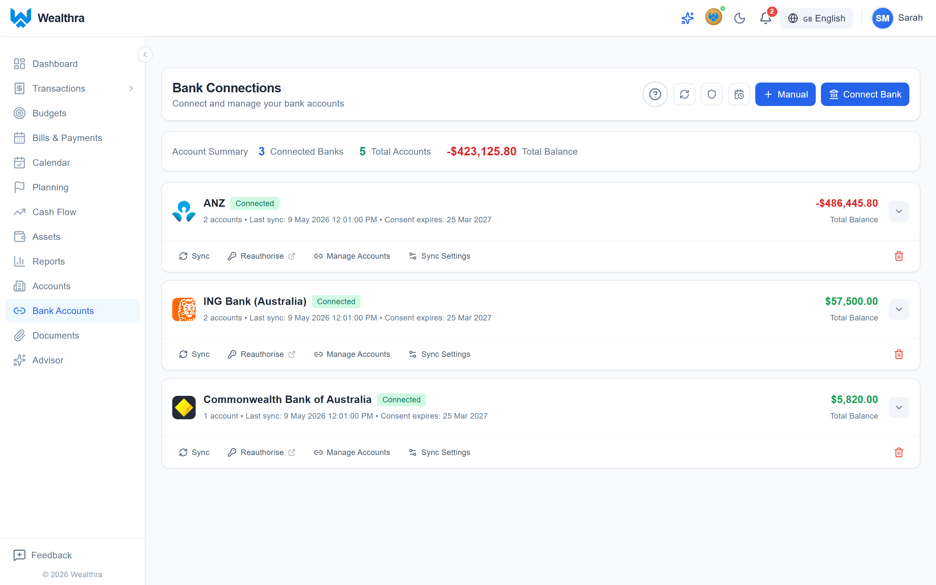Click the $5,820.00 Commonwealth balance
The image size is (936, 585).
(854, 399)
